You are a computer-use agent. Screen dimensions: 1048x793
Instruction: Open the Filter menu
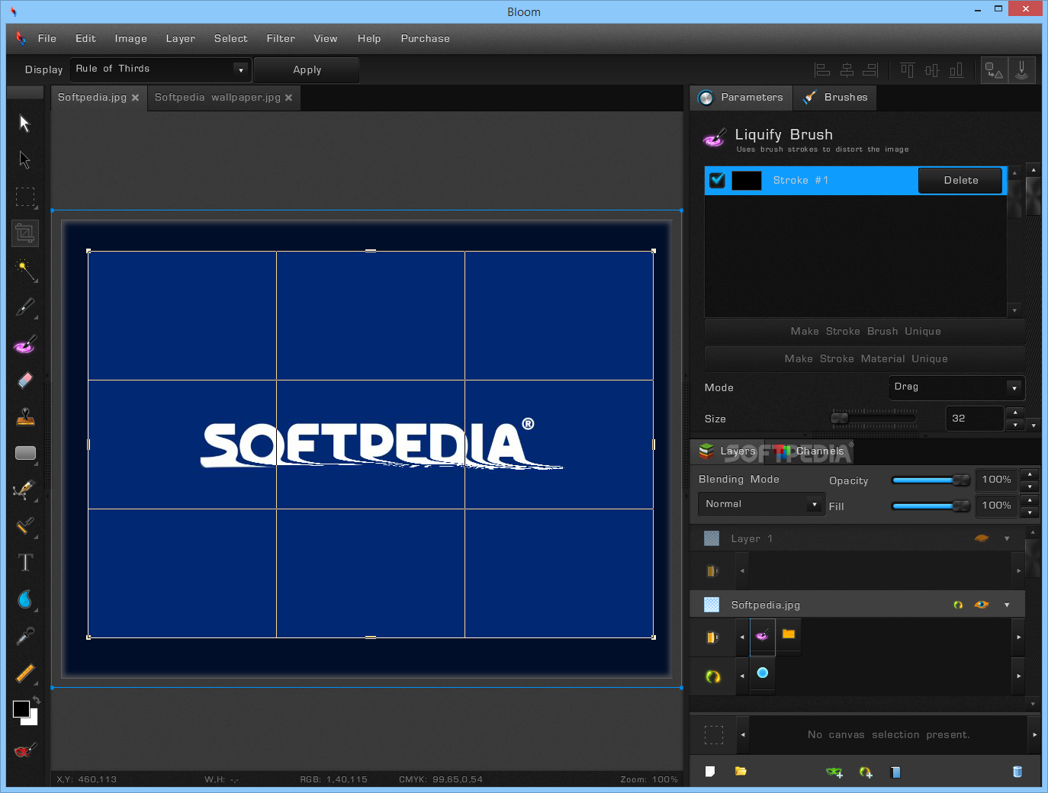(x=281, y=39)
